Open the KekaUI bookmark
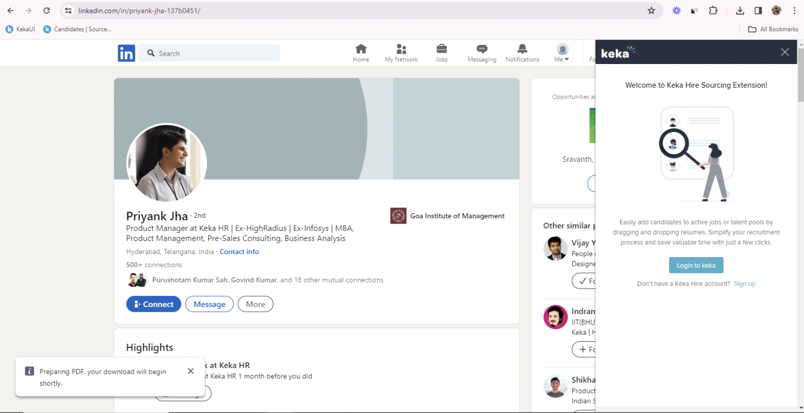Screen dimensions: 804x413 (20, 29)
